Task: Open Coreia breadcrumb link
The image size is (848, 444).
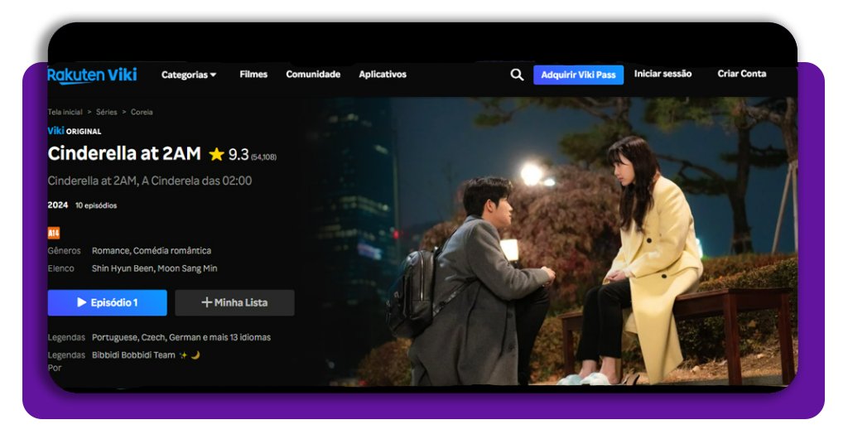Action: tap(142, 112)
